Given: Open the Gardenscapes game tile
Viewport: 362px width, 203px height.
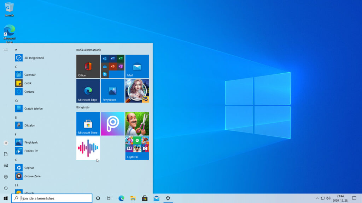Looking at the screenshot, I should tap(137, 124).
